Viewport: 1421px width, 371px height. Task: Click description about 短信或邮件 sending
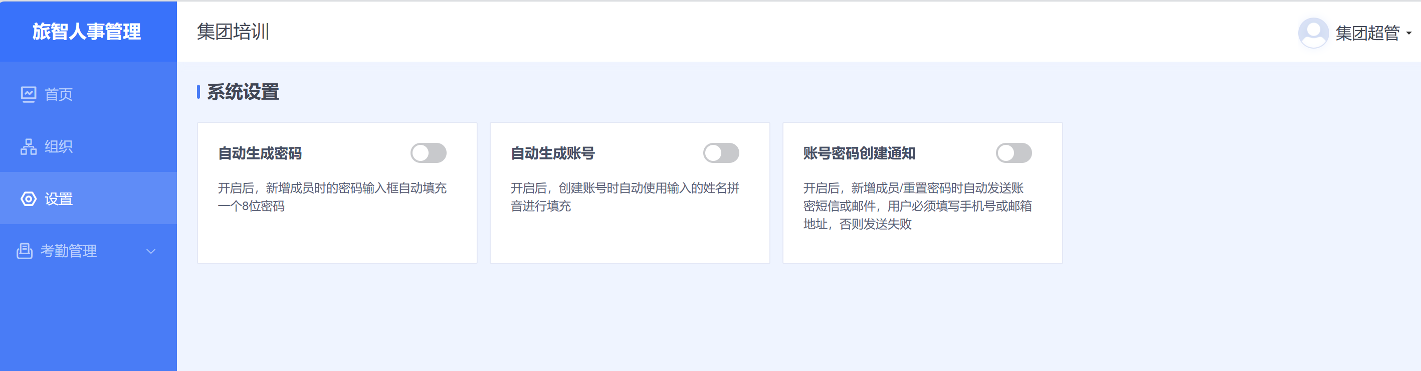[x=917, y=206]
